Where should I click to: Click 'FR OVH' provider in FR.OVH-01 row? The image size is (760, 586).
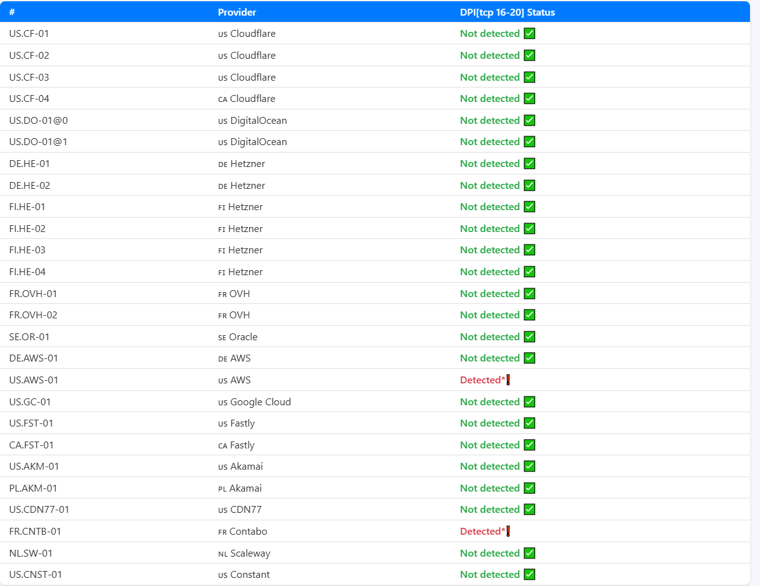234,293
